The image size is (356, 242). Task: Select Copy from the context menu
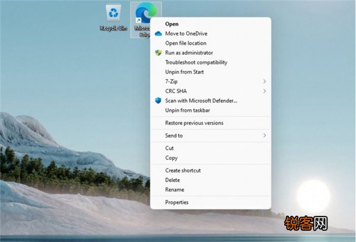pos(171,158)
